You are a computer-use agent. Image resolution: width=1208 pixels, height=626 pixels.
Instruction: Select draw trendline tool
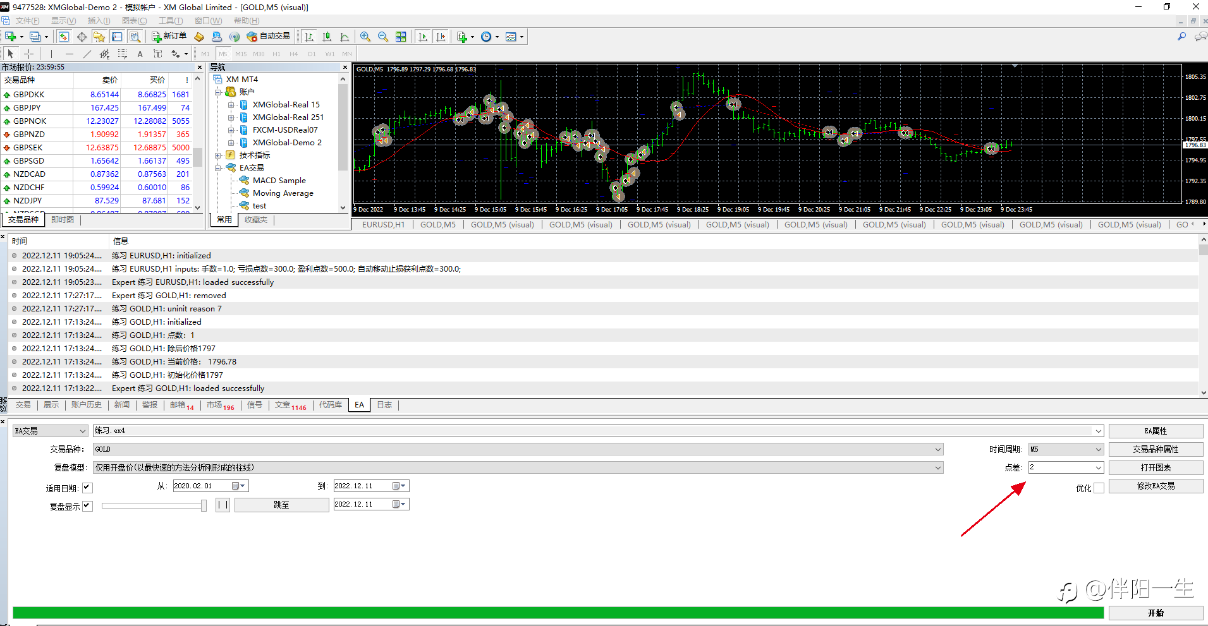coord(87,54)
